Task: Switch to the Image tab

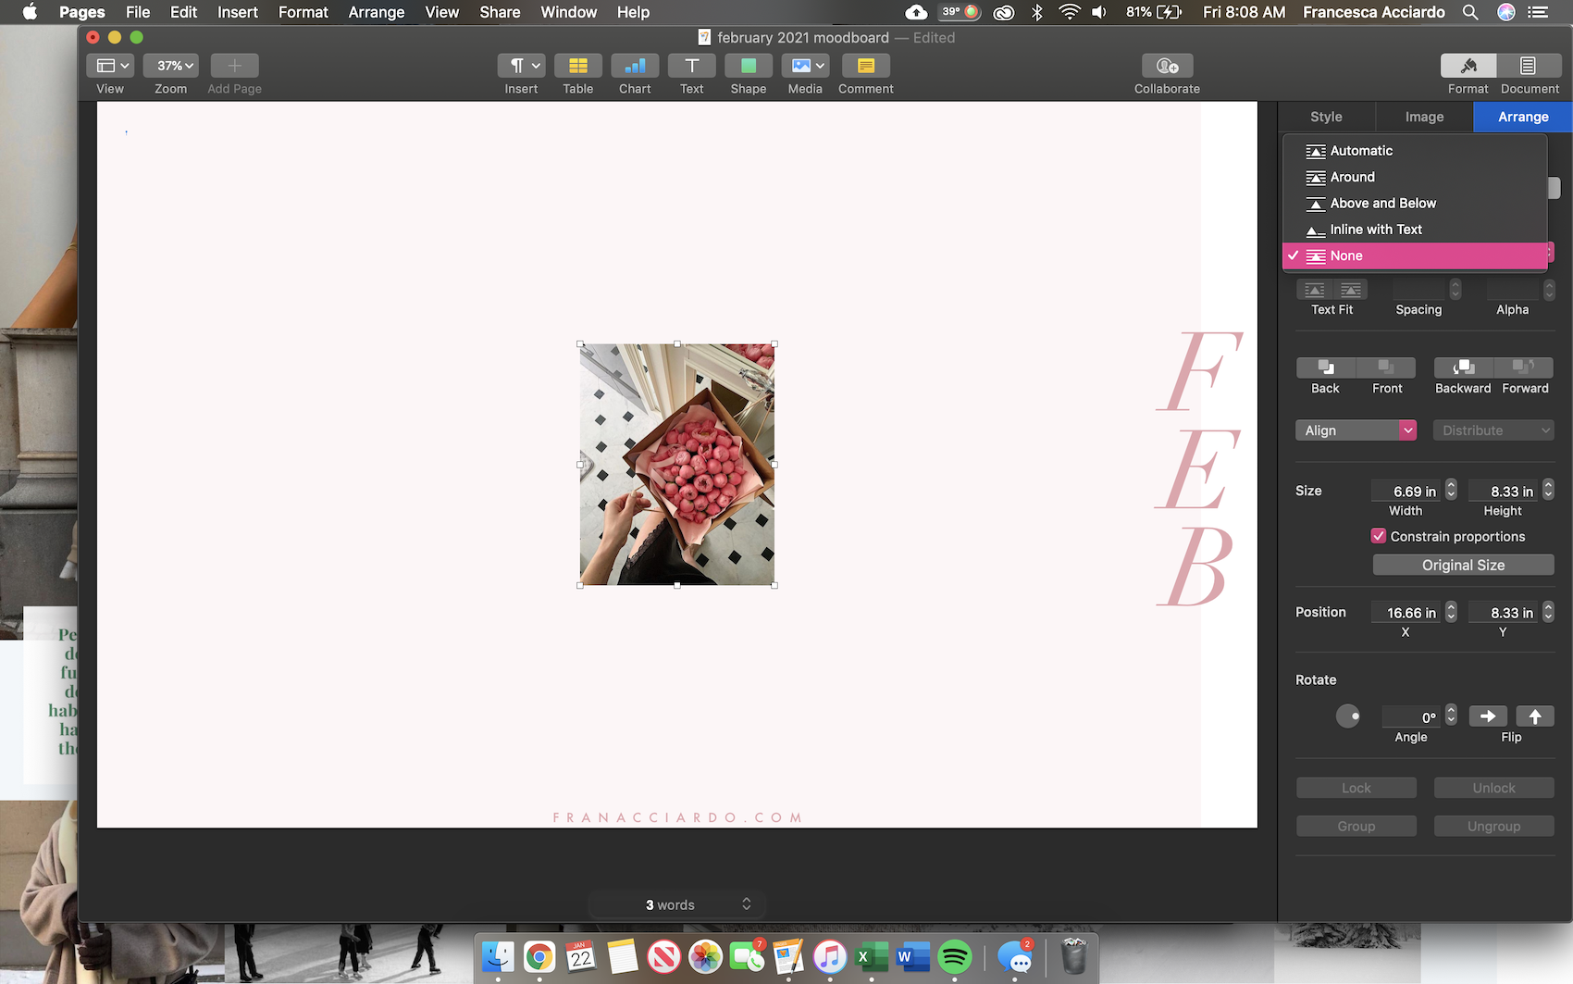Action: [1422, 117]
